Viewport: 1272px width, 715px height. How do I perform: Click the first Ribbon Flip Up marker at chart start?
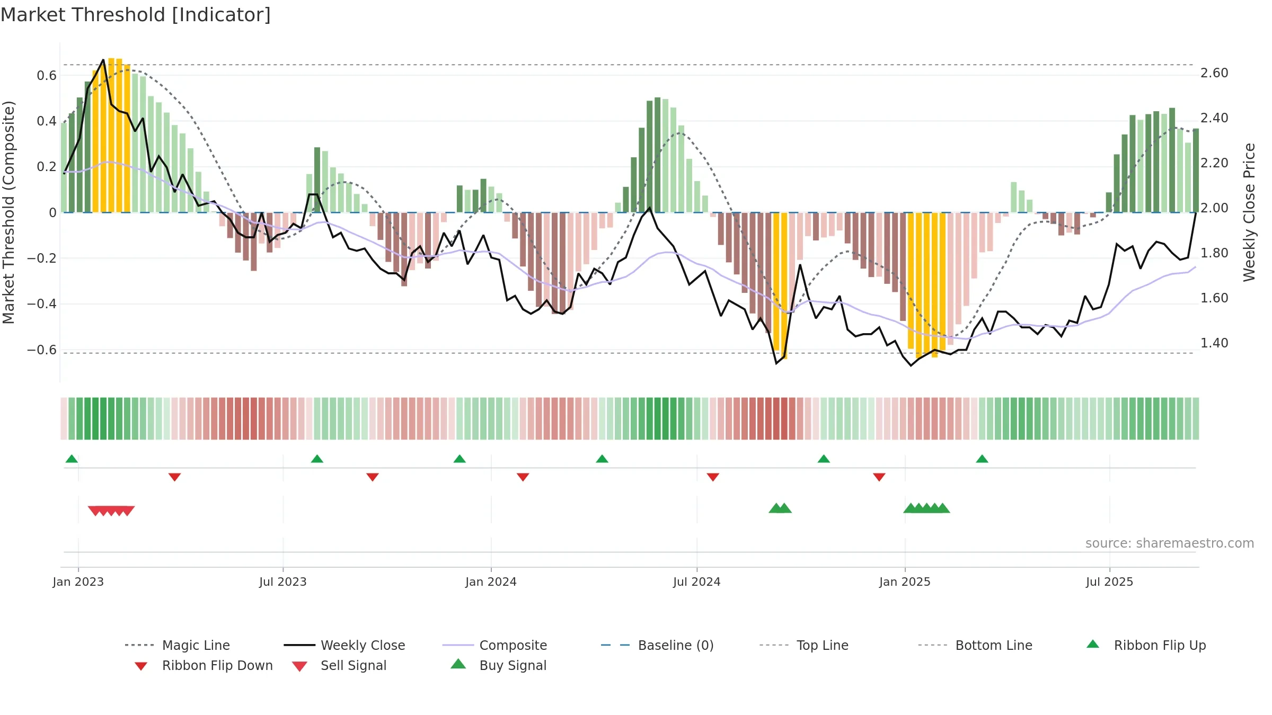72,459
